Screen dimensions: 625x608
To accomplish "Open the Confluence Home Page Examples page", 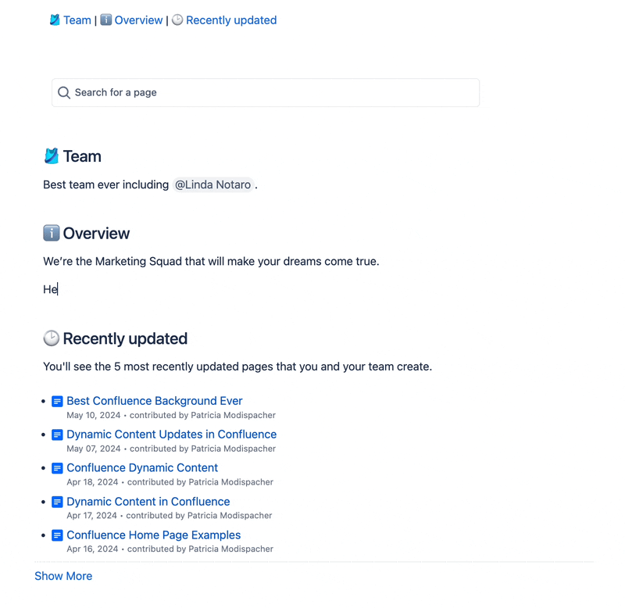I will (x=153, y=535).
